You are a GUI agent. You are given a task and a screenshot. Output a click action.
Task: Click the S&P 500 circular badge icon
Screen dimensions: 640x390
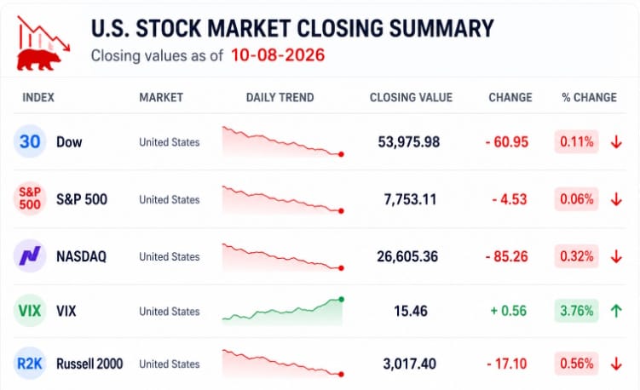coord(30,198)
